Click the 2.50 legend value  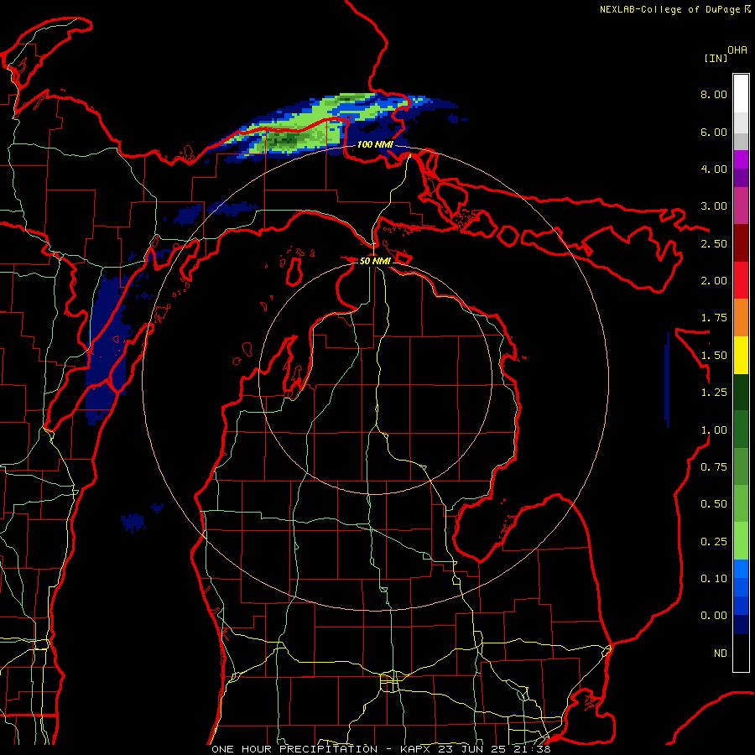click(713, 243)
